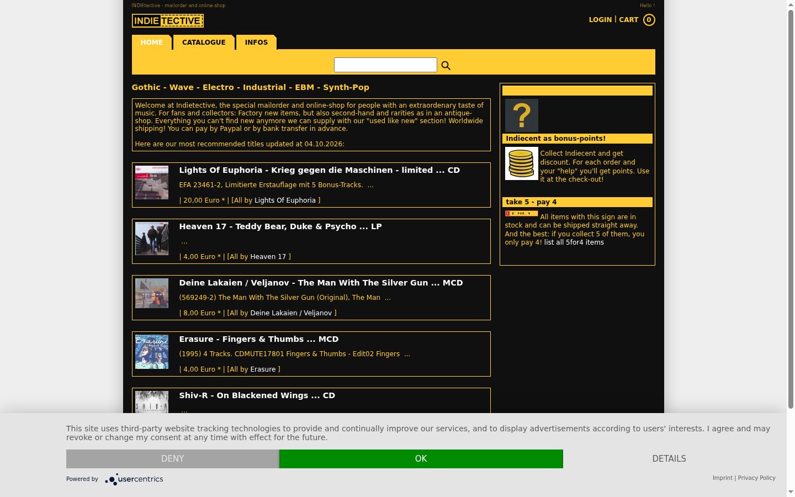Click the magnifying glass search icon
Screen dimensions: 795x497
[446, 66]
